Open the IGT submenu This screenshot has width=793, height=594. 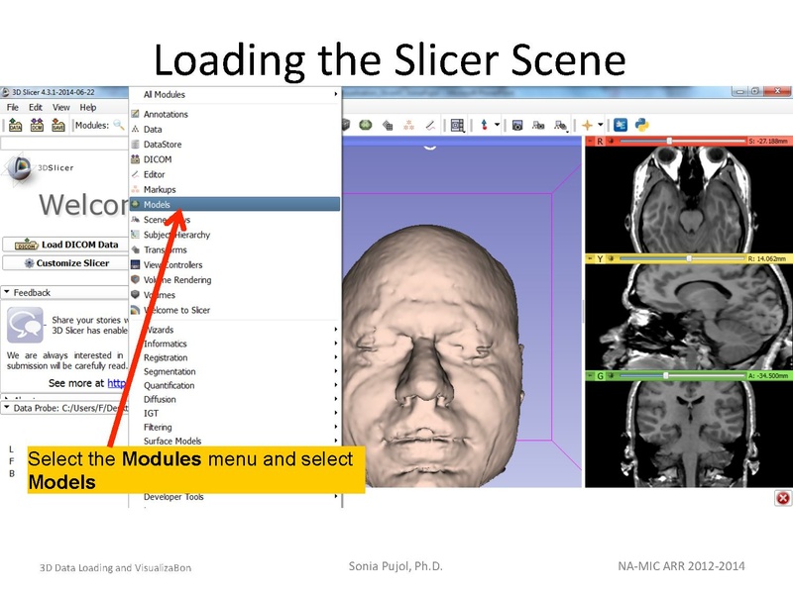point(235,413)
